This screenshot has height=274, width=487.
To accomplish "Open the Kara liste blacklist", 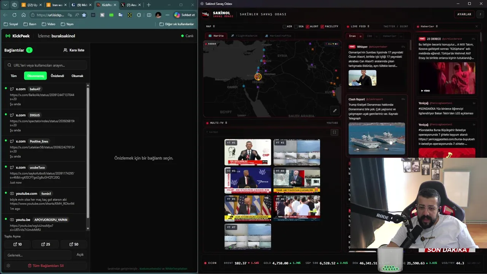I will (74, 50).
